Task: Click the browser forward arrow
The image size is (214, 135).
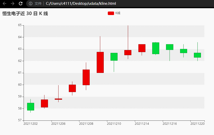Action: tap(12, 4)
